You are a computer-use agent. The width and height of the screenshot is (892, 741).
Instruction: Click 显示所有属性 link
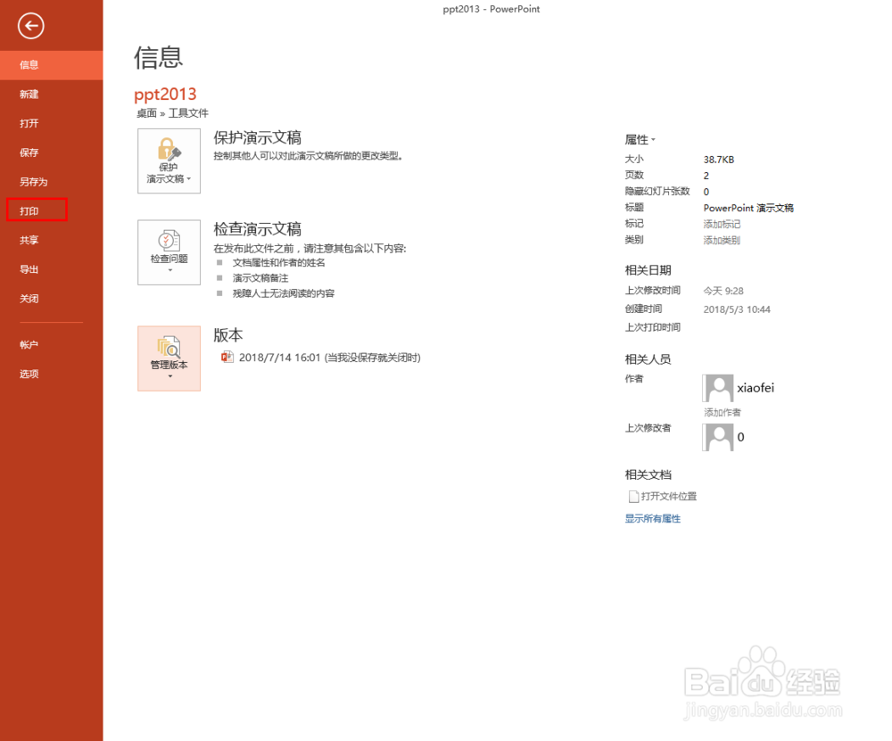(x=653, y=519)
